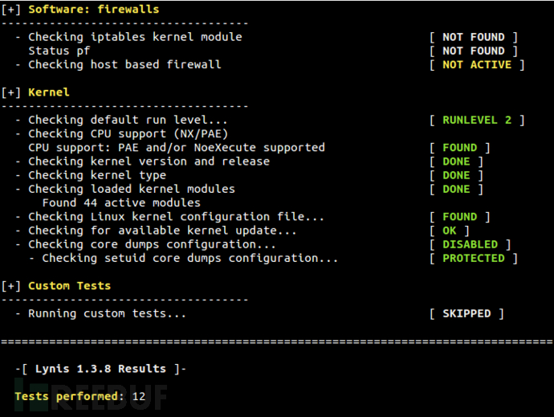
Task: Click the DISABLED core dumps status
Action: click(470, 244)
